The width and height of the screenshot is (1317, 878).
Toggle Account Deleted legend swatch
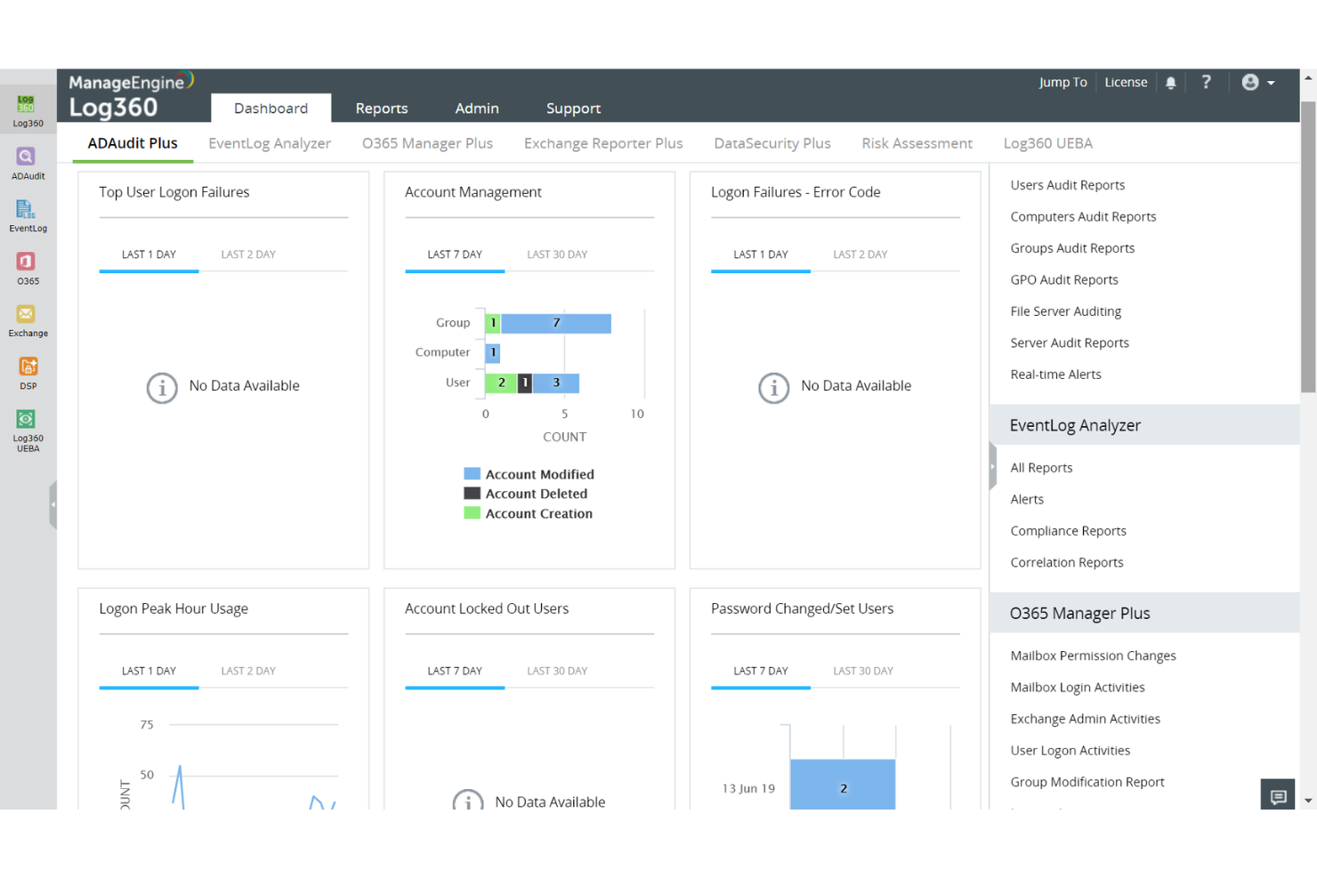pyautogui.click(x=473, y=494)
